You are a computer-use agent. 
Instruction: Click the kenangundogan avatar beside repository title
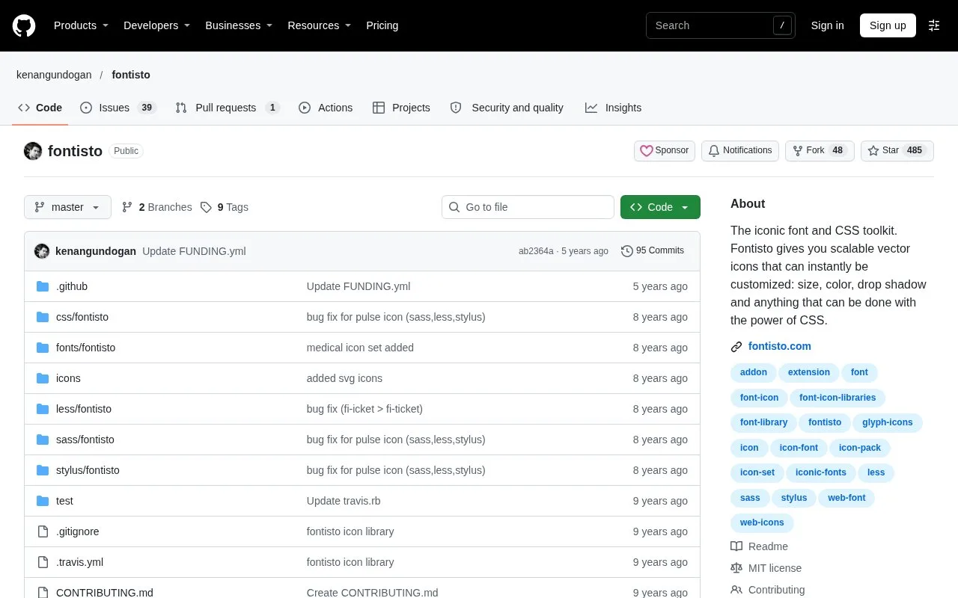33,151
